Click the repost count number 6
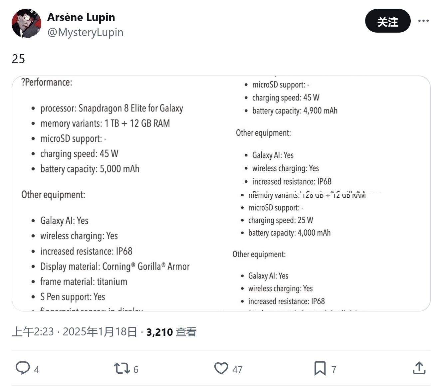Image resolution: width=442 pixels, height=386 pixels. click(136, 369)
